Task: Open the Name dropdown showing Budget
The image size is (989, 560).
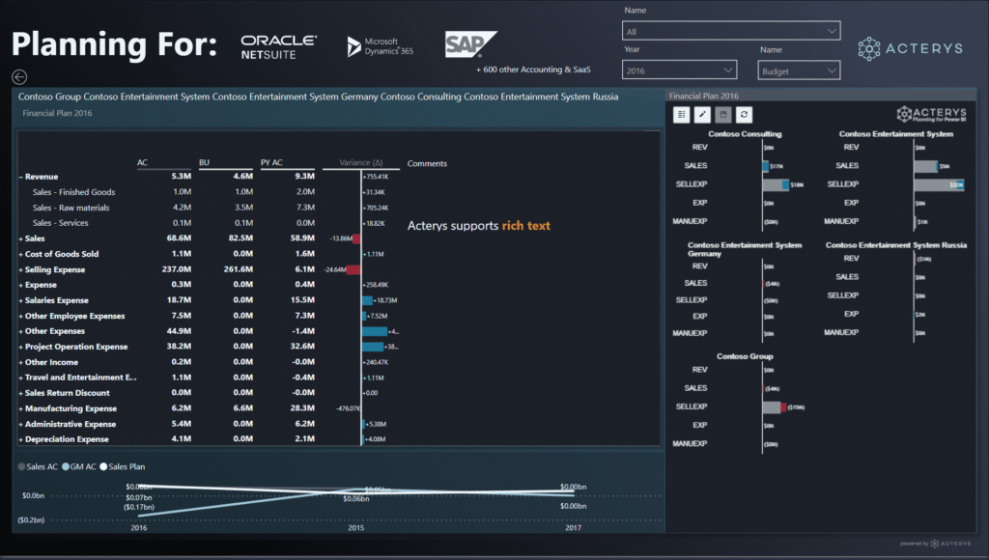Action: pos(798,70)
